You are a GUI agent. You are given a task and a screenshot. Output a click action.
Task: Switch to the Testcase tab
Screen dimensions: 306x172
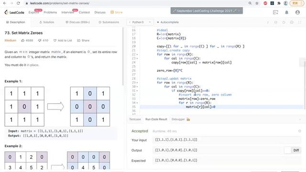pos(135,119)
